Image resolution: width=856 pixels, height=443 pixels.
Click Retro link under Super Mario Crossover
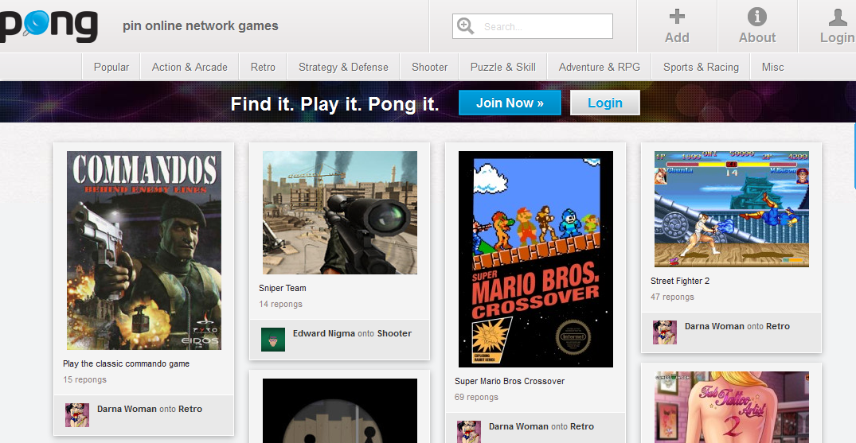point(582,426)
